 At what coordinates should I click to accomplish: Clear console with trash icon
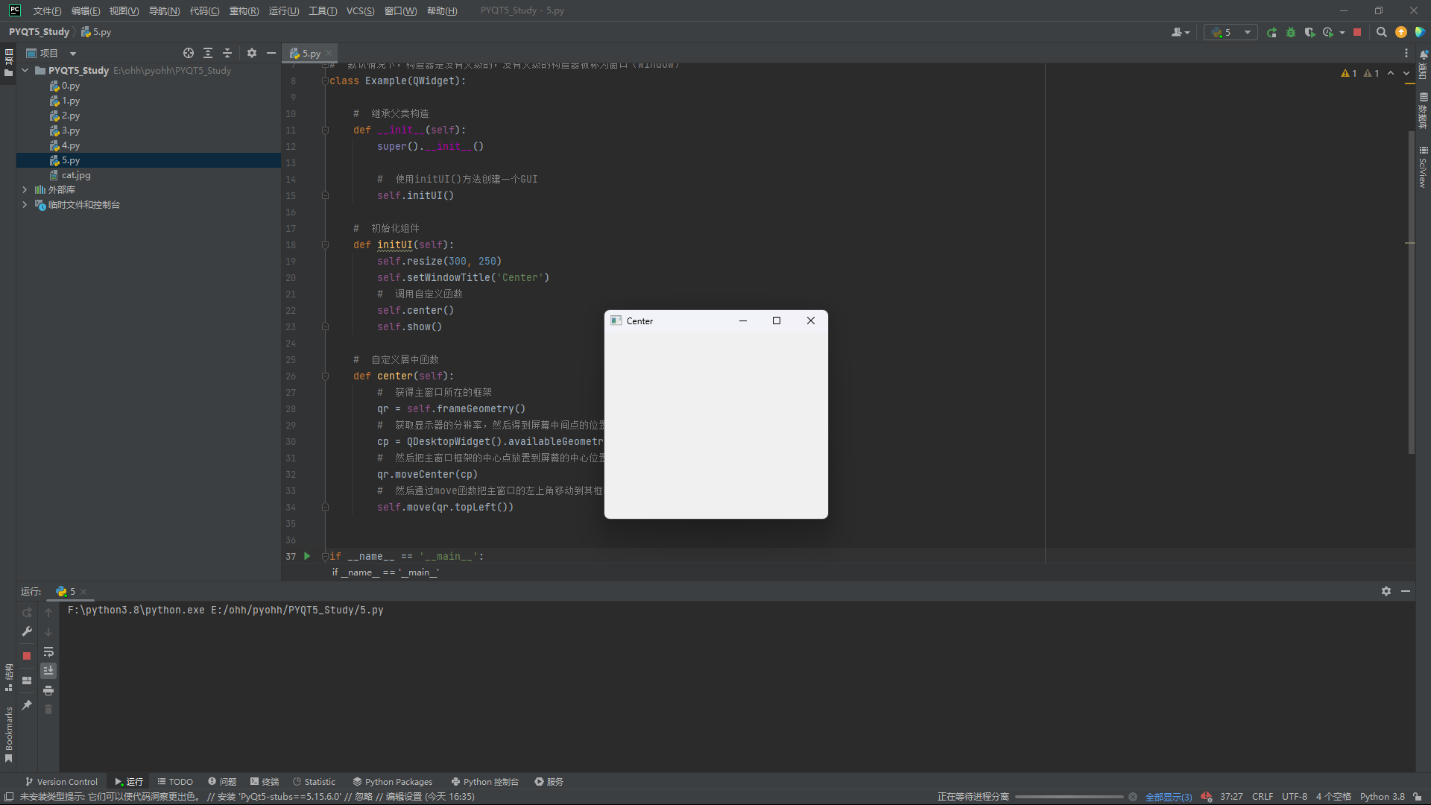coord(48,710)
